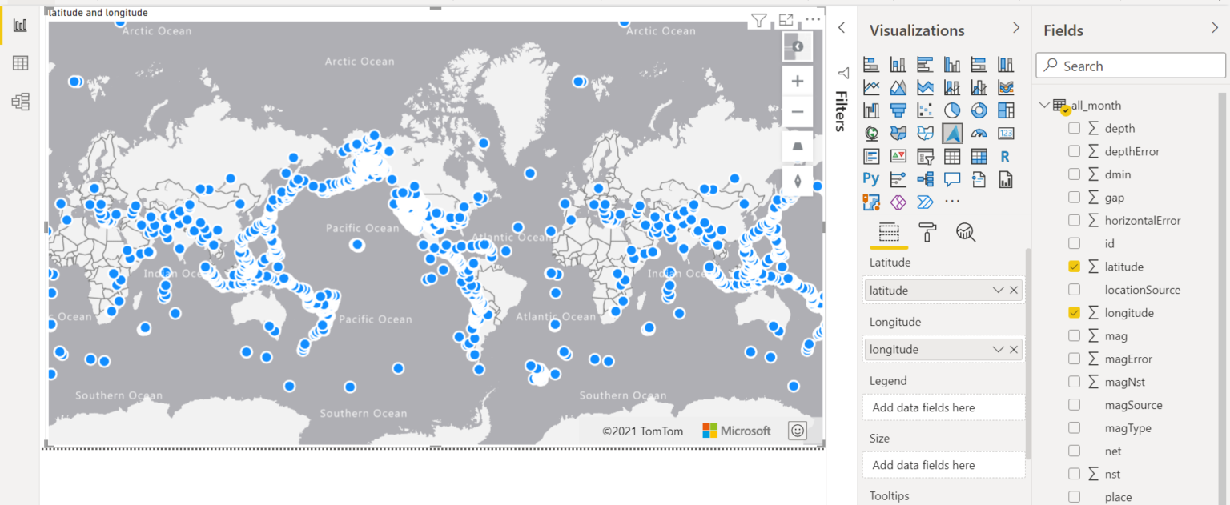1230x505 pixels.
Task: Open the latitude field dropdown
Action: pos(998,290)
